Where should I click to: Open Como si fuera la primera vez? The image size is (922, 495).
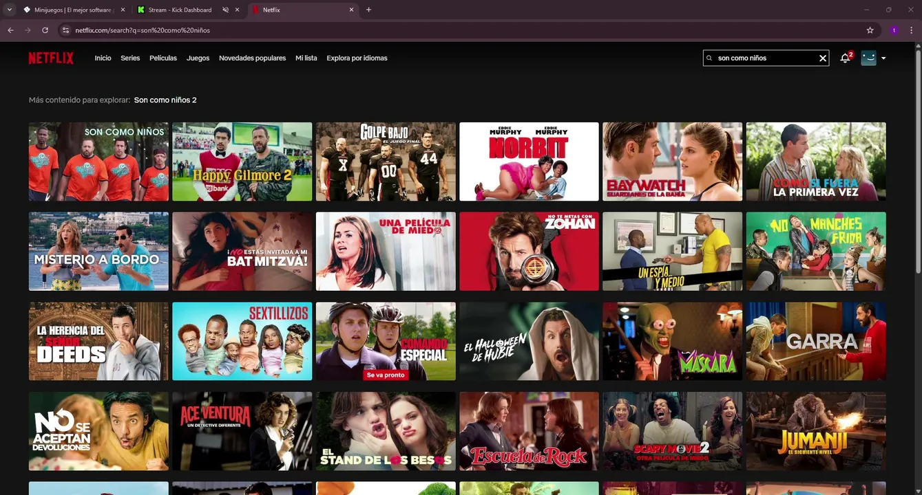(816, 162)
